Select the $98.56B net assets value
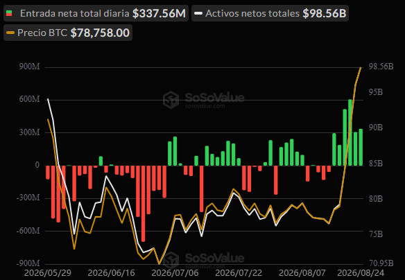The width and height of the screenshot is (405, 280). point(325,13)
